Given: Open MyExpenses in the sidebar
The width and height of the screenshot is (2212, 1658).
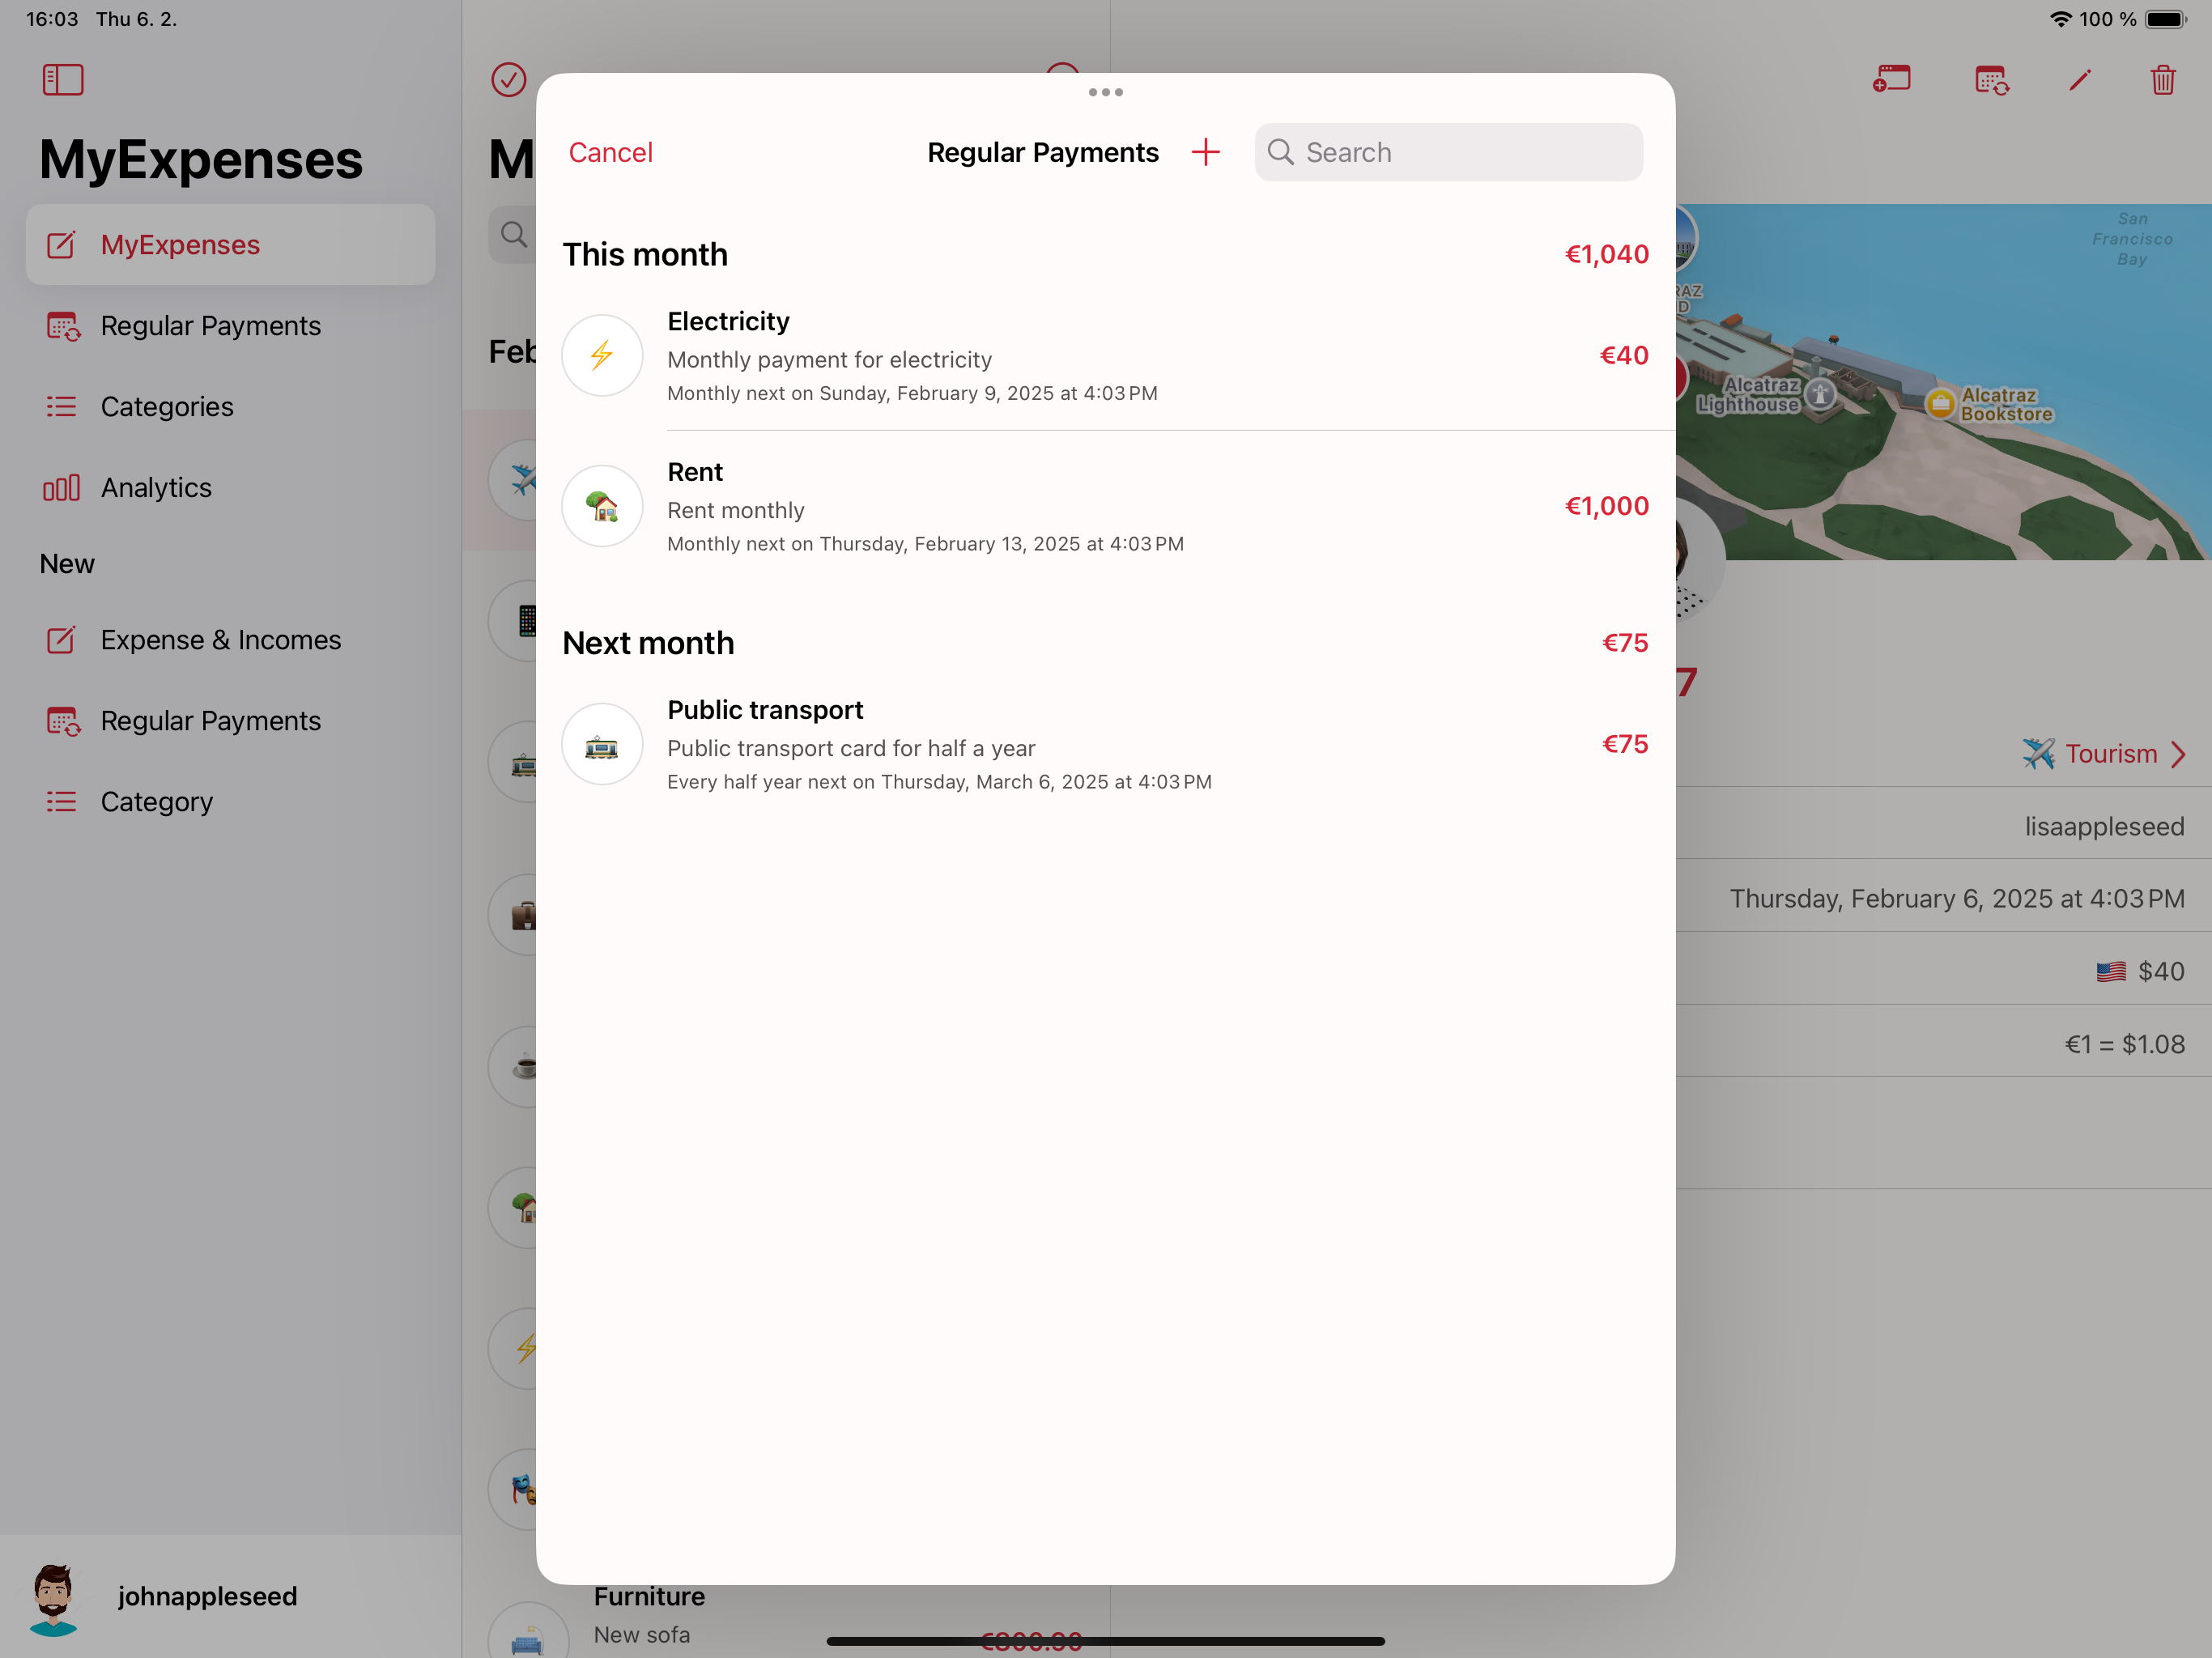Looking at the screenshot, I should coord(230,245).
